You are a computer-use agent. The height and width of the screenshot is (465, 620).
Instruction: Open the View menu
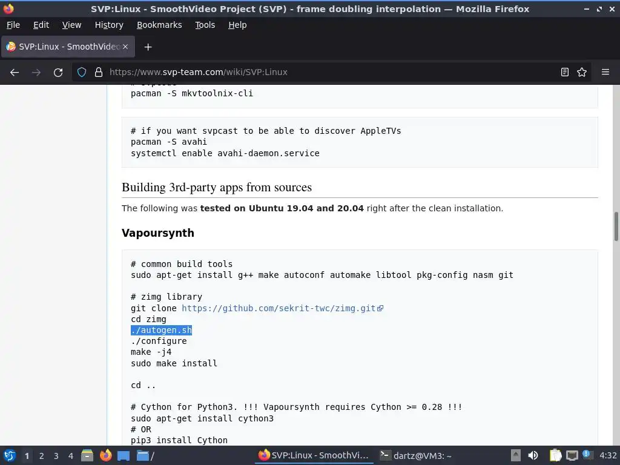tap(71, 25)
